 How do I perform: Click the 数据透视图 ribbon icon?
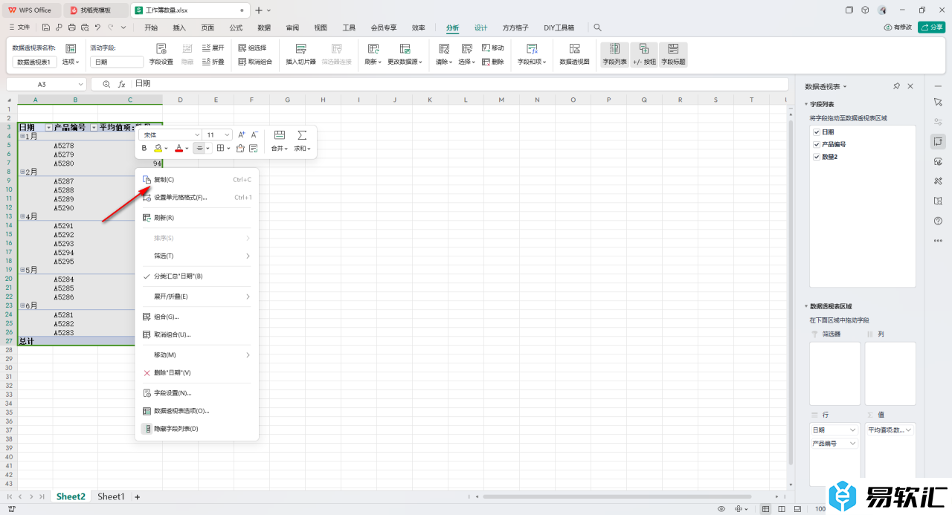(574, 48)
